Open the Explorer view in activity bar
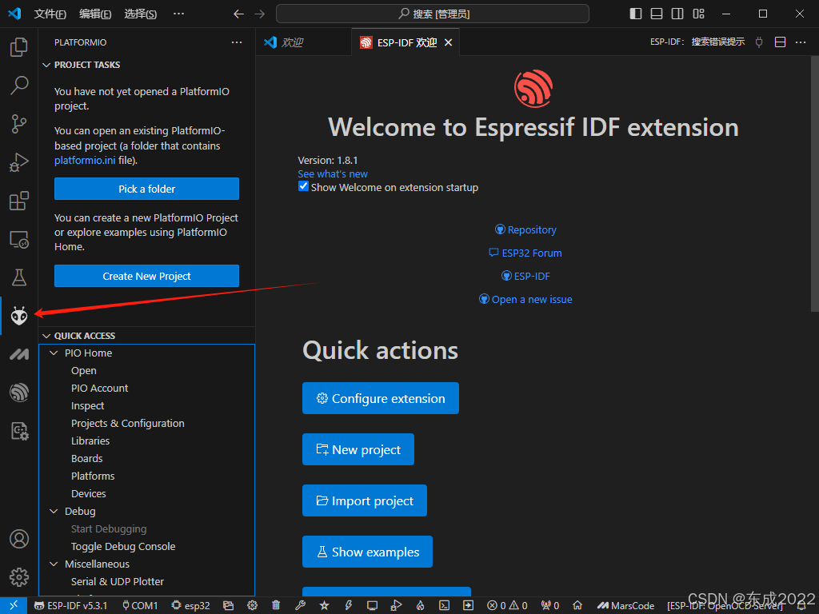Image resolution: width=819 pixels, height=614 pixels. [x=19, y=47]
